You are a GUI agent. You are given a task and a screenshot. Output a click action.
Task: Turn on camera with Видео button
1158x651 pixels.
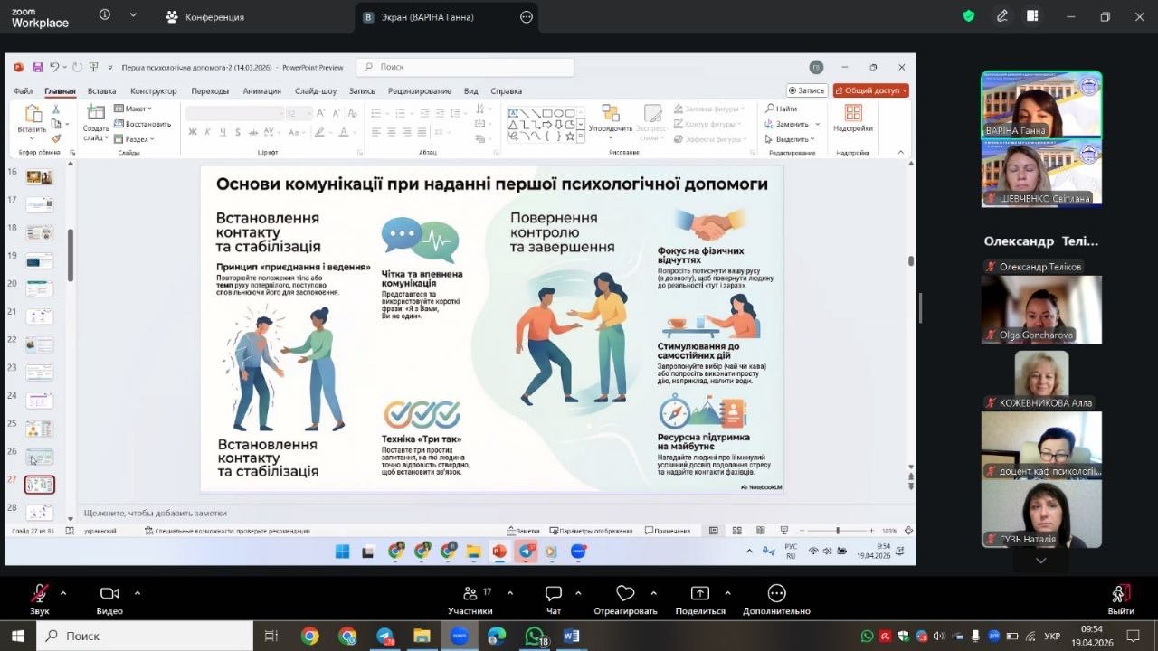(109, 594)
